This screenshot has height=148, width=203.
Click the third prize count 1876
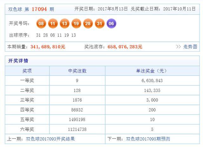[x=77, y=100]
